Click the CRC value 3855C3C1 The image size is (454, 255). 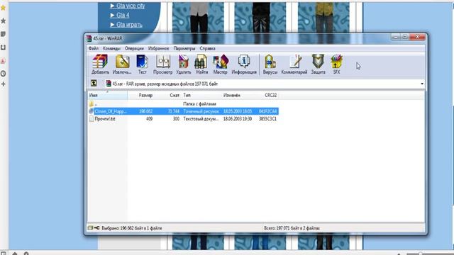click(x=267, y=119)
